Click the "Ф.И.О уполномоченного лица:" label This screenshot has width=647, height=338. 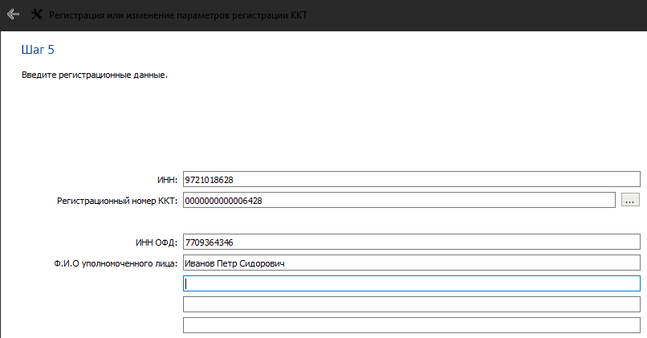(116, 263)
